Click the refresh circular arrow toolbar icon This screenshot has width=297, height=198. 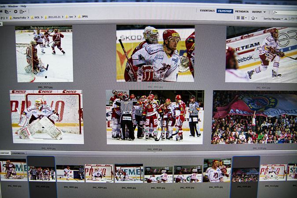(15, 11)
